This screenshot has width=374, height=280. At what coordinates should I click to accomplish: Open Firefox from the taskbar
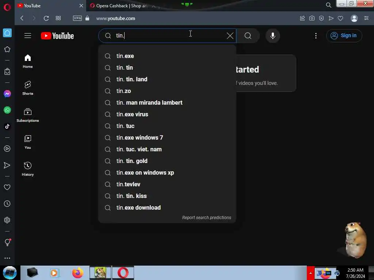78,273
